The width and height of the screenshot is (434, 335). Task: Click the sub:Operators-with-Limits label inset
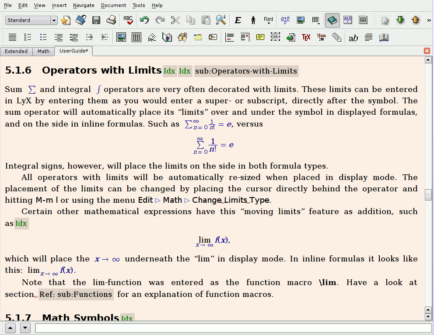246,71
